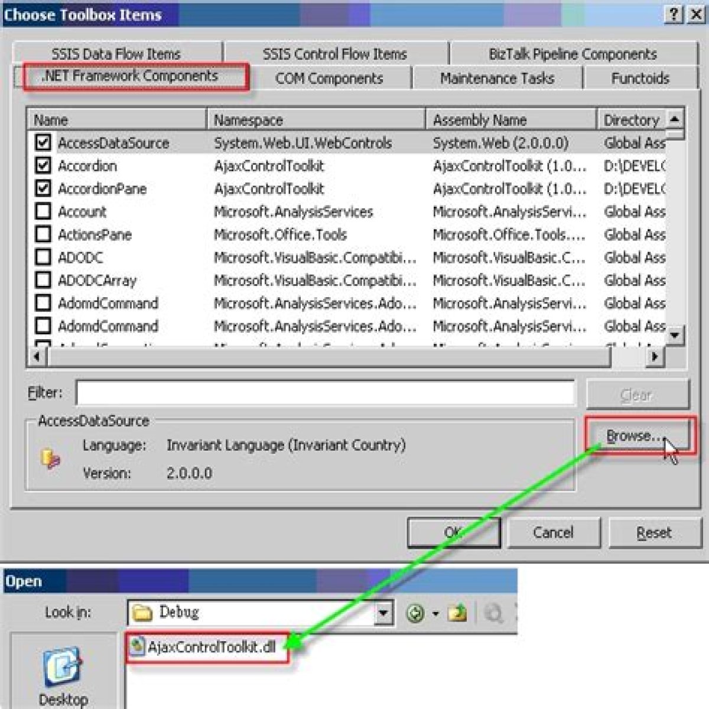The height and width of the screenshot is (709, 709).
Task: Switch to SSIS Data Flow Items tab
Action: click(x=116, y=54)
